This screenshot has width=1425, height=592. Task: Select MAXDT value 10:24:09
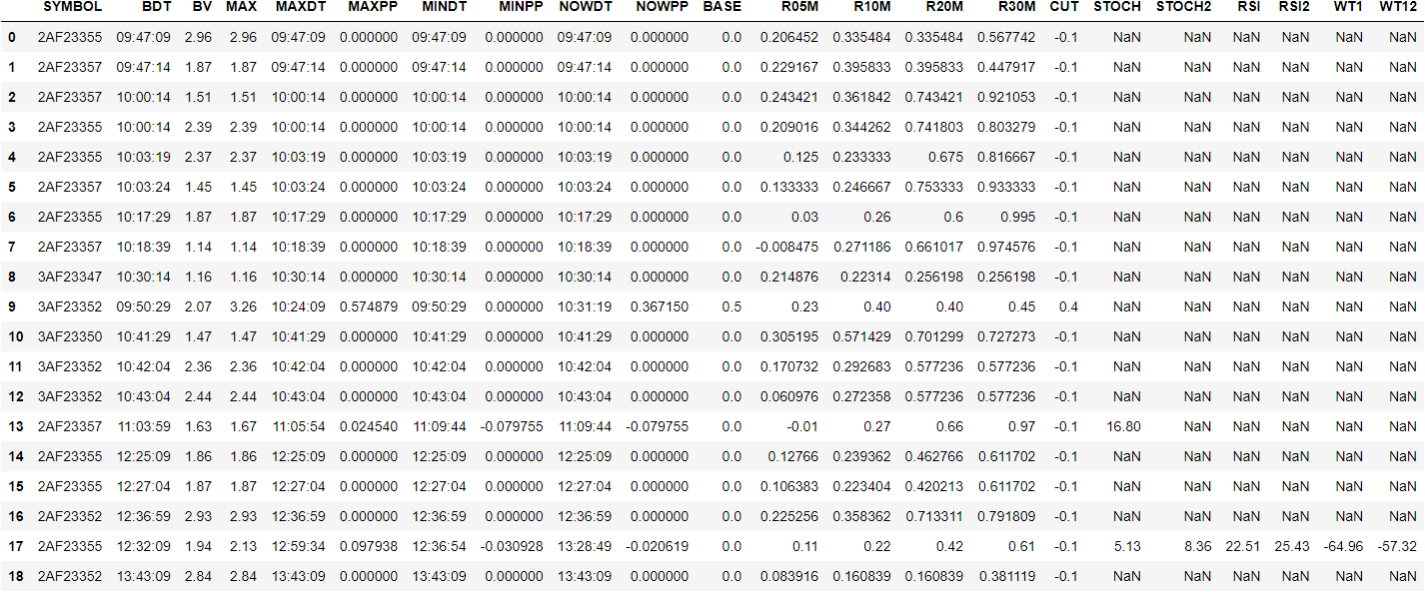click(298, 307)
